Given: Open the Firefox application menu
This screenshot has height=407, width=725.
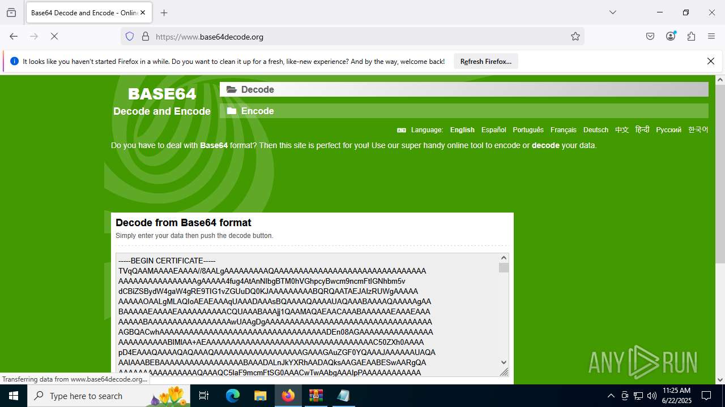Looking at the screenshot, I should tap(711, 36).
